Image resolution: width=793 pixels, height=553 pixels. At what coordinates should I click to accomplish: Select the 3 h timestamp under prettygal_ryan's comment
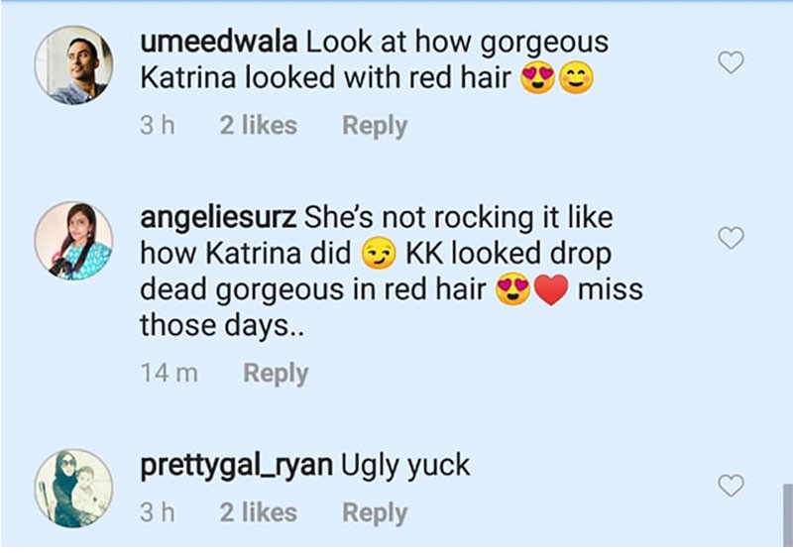pos(158,512)
